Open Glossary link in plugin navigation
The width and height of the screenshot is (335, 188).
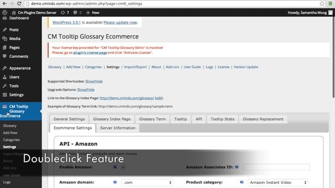pos(54,67)
